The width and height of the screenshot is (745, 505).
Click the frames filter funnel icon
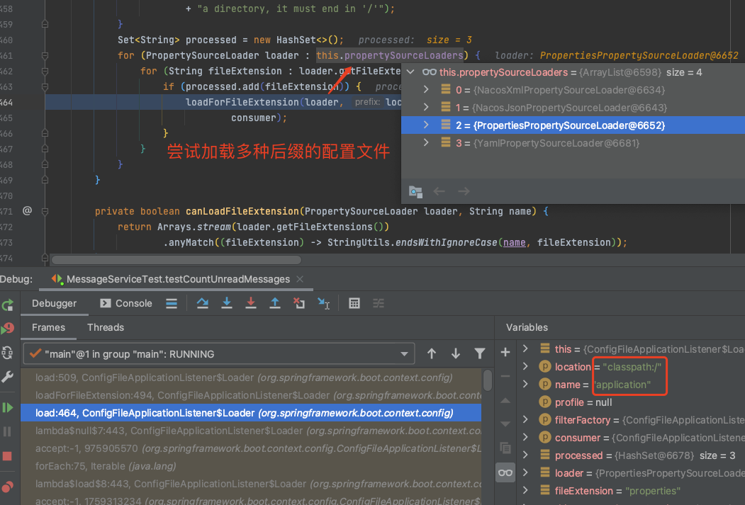coord(480,353)
